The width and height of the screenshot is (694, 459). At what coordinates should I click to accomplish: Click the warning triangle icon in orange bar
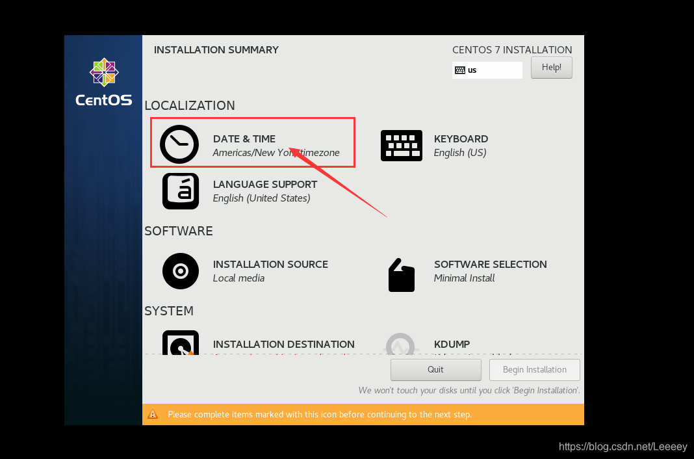tap(153, 414)
